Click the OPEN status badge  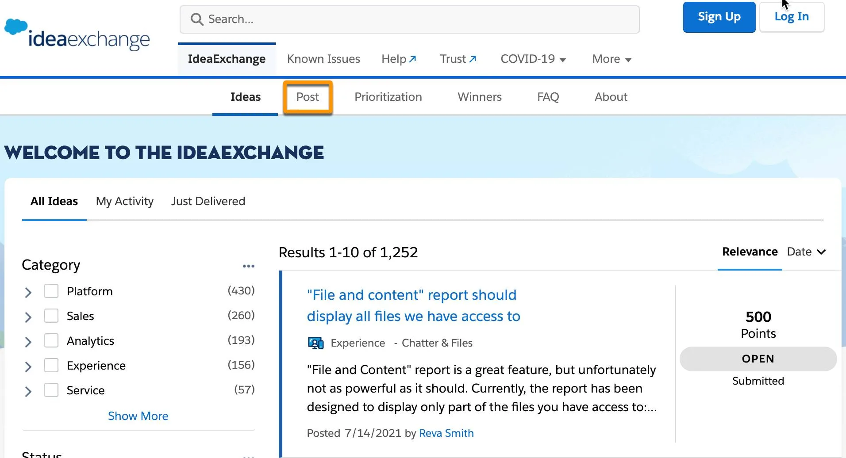pos(758,359)
